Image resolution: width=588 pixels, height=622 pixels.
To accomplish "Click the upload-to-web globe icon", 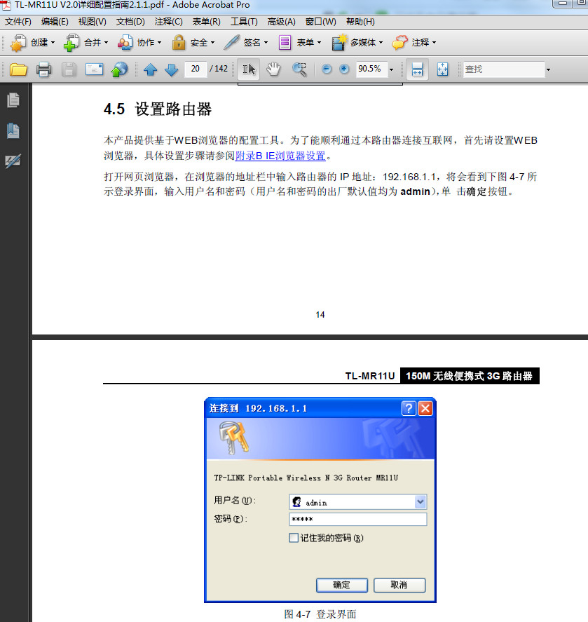I will (119, 69).
